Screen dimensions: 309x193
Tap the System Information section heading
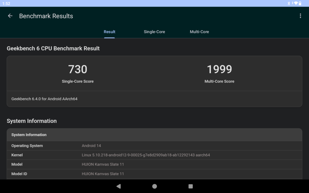coord(32,121)
